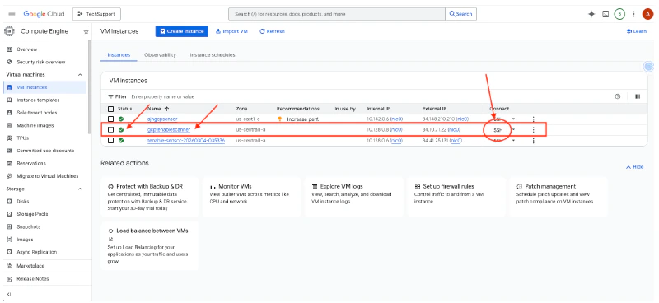Expand SSH dropdown arrow for gcptenablescanner
Image resolution: width=659 pixels, height=303 pixels.
tap(513, 130)
